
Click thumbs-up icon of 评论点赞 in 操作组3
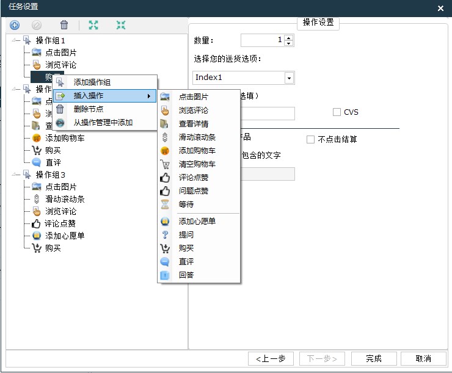coord(36,223)
